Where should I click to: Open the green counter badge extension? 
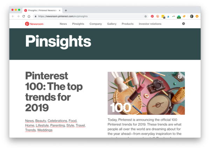point(179,17)
